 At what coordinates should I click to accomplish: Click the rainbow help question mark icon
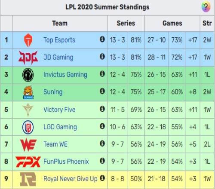[x=206, y=7]
